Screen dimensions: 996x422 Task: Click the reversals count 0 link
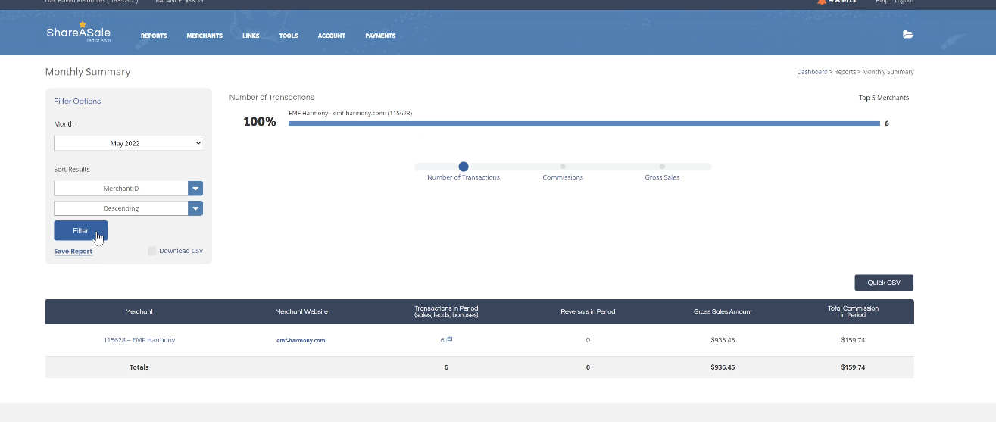(x=588, y=340)
